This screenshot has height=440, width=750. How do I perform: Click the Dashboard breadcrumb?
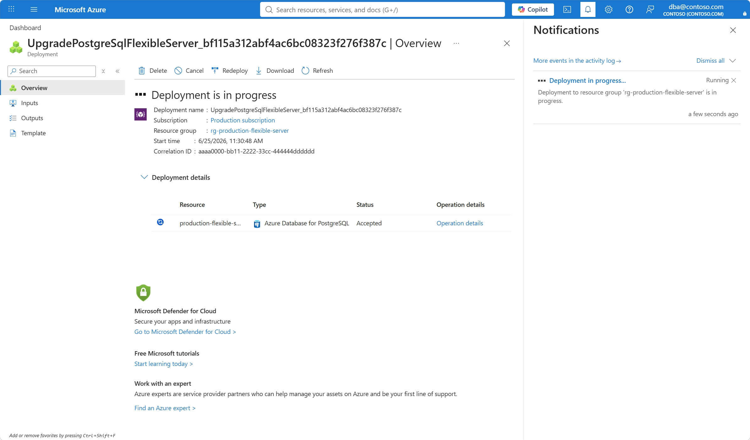pyautogui.click(x=25, y=28)
